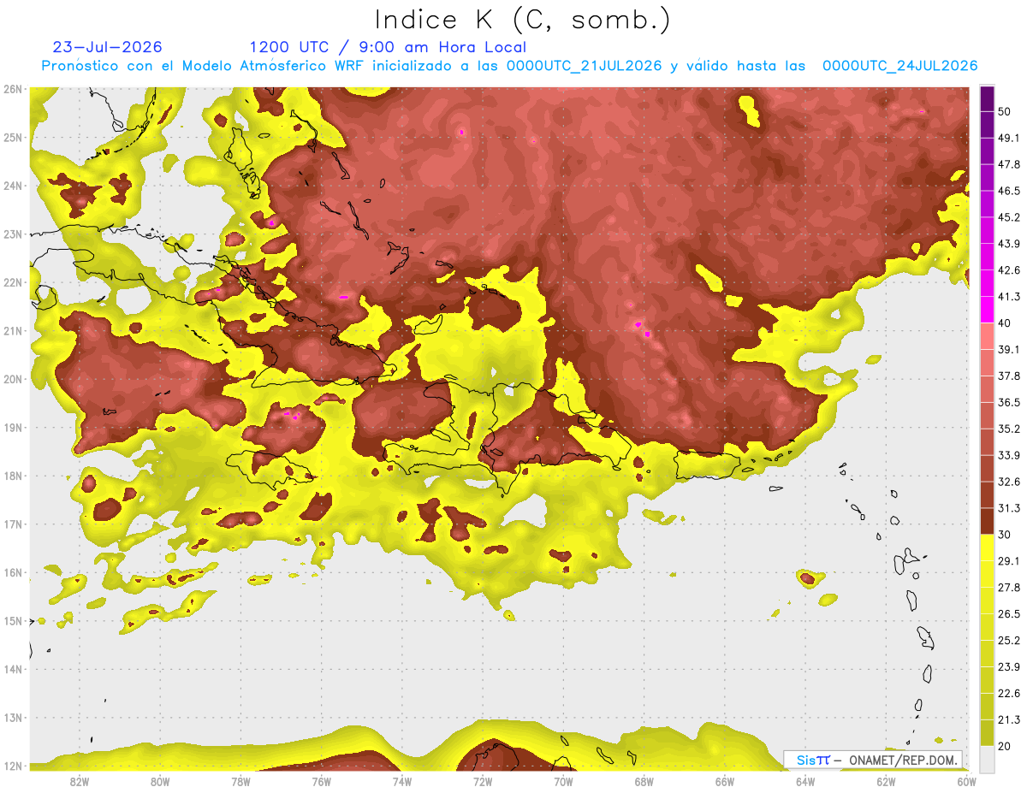This screenshot has width=1027, height=793.
Task: Click the 12N latitude axis label
Action: (13, 766)
